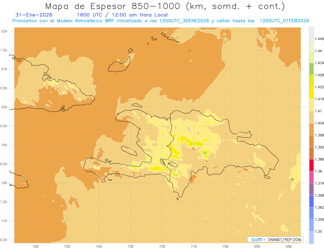
Task: Select the date label '31-Ene-2026'
Action: [34, 15]
